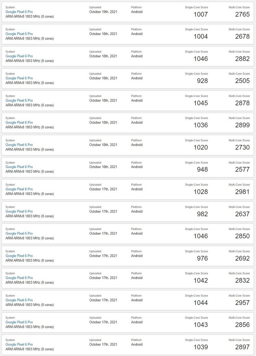Viewport: 256px width, 356px height.
Task: Open the Pixel 6 Pro result with multi-core 2981
Action: tap(19, 189)
